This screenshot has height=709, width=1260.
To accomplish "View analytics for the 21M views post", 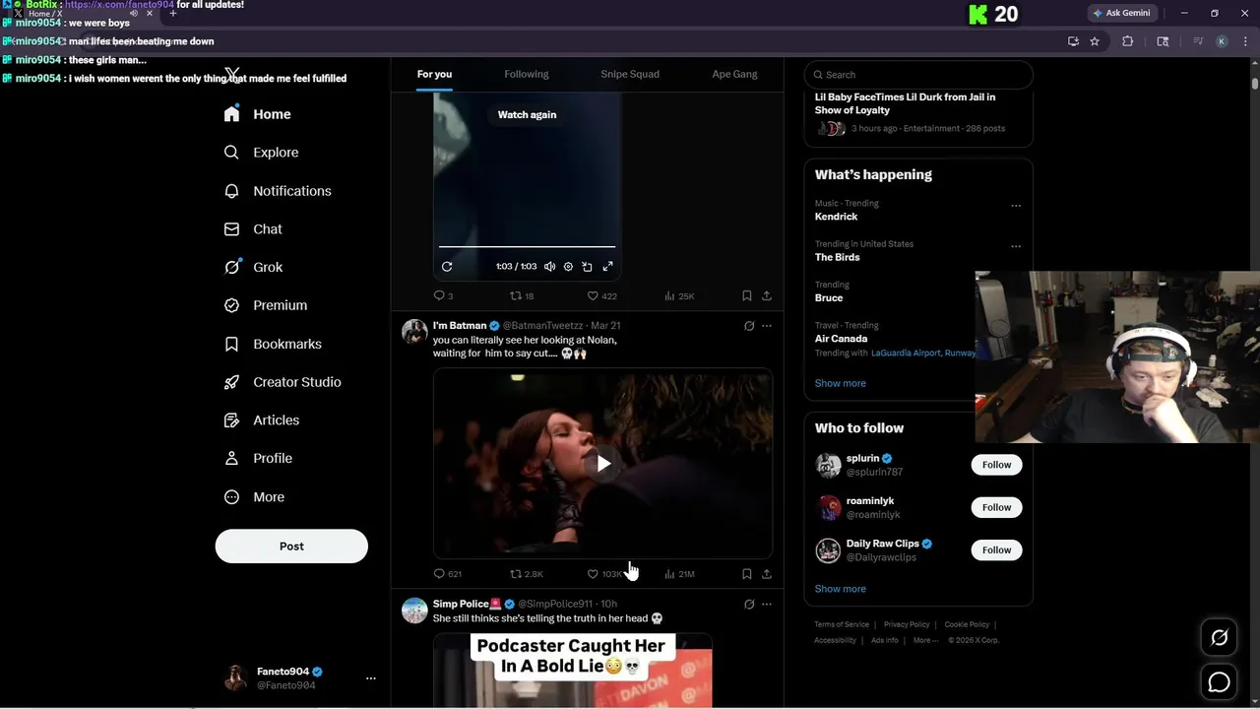I will [x=679, y=574].
